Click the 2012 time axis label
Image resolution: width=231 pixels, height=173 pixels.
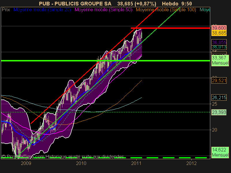[191, 163]
